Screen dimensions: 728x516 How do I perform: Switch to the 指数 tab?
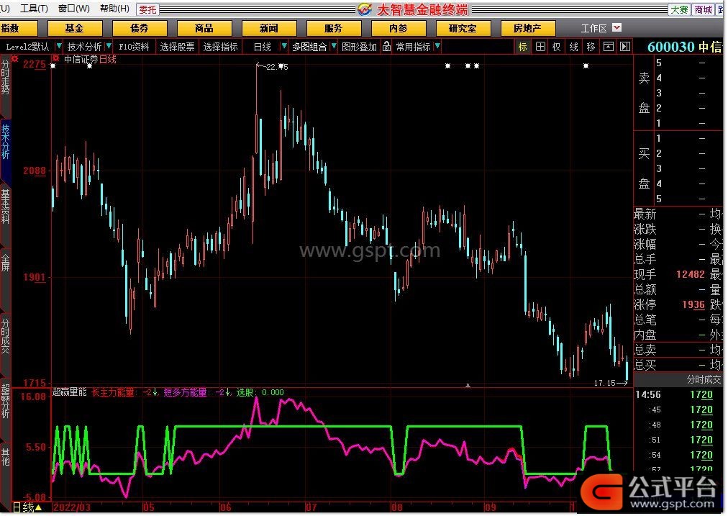[x=18, y=28]
